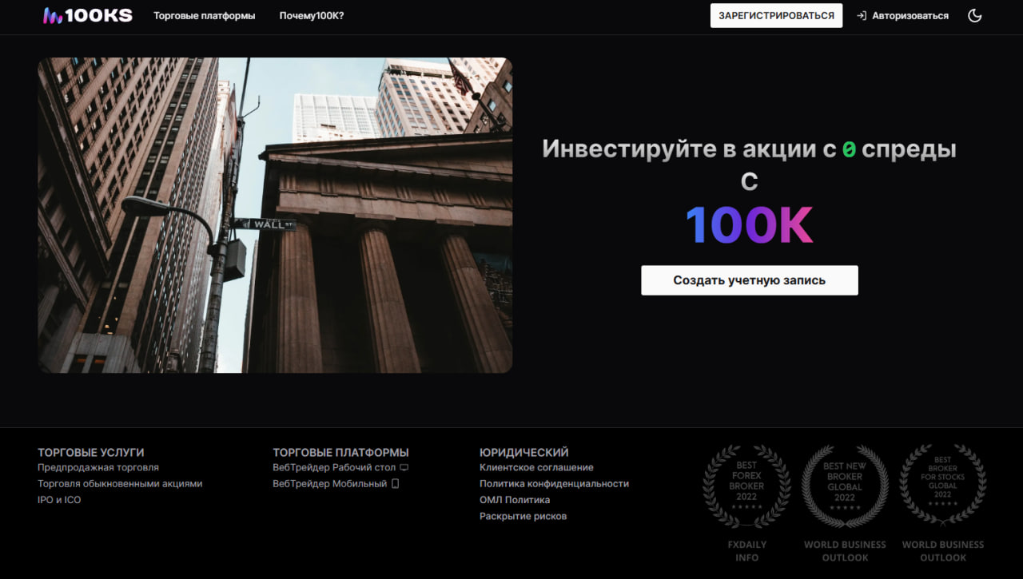1023x579 pixels.
Task: Open the ОМЛ Политика link
Action: (515, 500)
